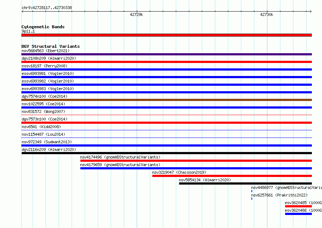322x228 pixels.
Task: Click essv6993983 (Vogler2010) label
Action: (48, 89)
